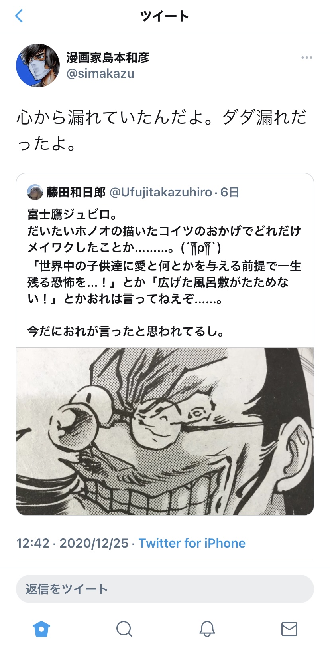This screenshot has height=653, width=330.
Task: Open the three-dot more options menu
Action: pyautogui.click(x=306, y=58)
